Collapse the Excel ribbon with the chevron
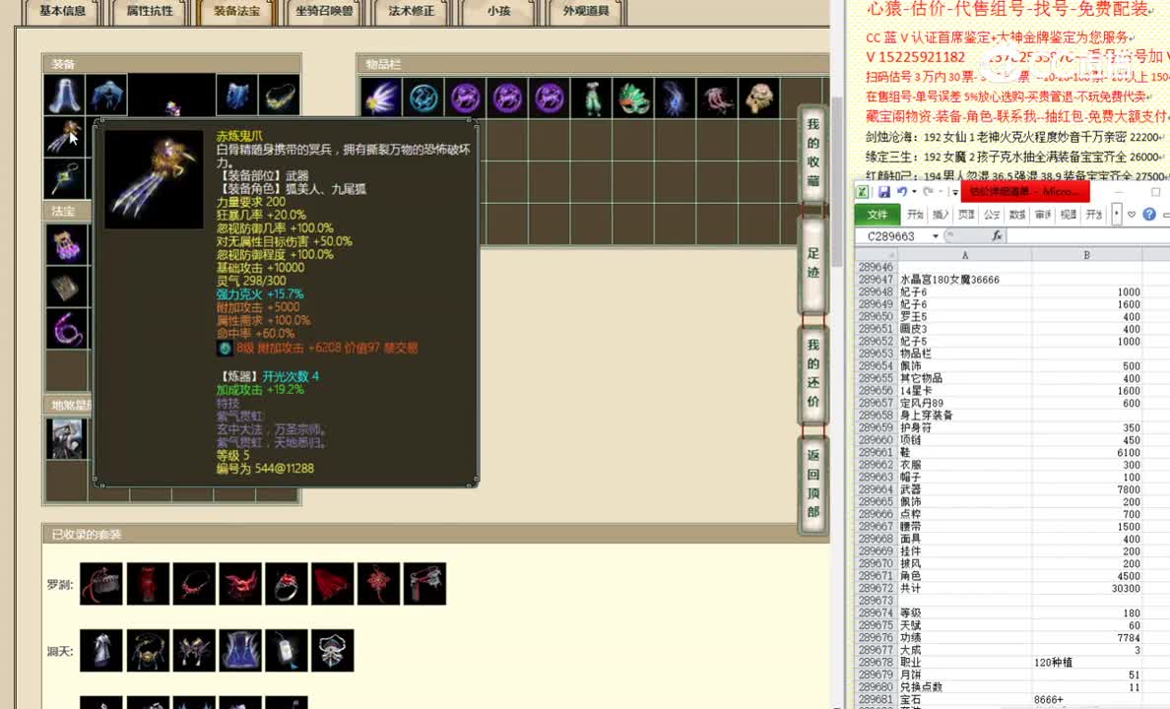The width and height of the screenshot is (1170, 709). tap(1132, 215)
